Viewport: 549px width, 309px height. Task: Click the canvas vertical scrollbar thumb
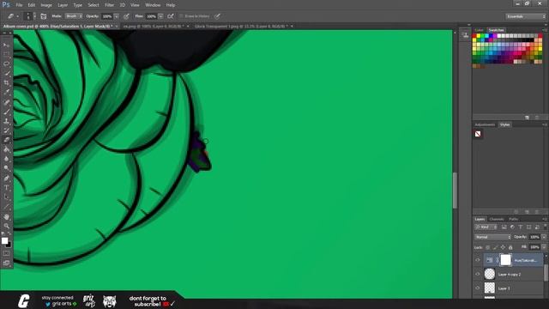tap(455, 191)
